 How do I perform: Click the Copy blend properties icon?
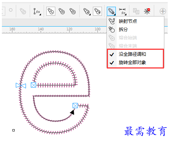pyautogui.click(x=136, y=11)
